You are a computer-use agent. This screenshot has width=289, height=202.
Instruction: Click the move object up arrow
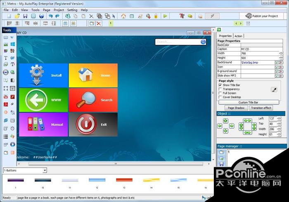[x=225, y=121]
